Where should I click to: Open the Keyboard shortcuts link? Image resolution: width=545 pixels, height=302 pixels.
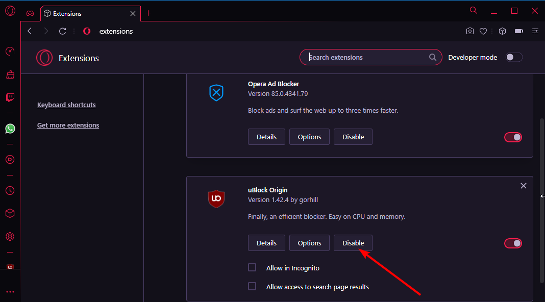[x=66, y=105]
